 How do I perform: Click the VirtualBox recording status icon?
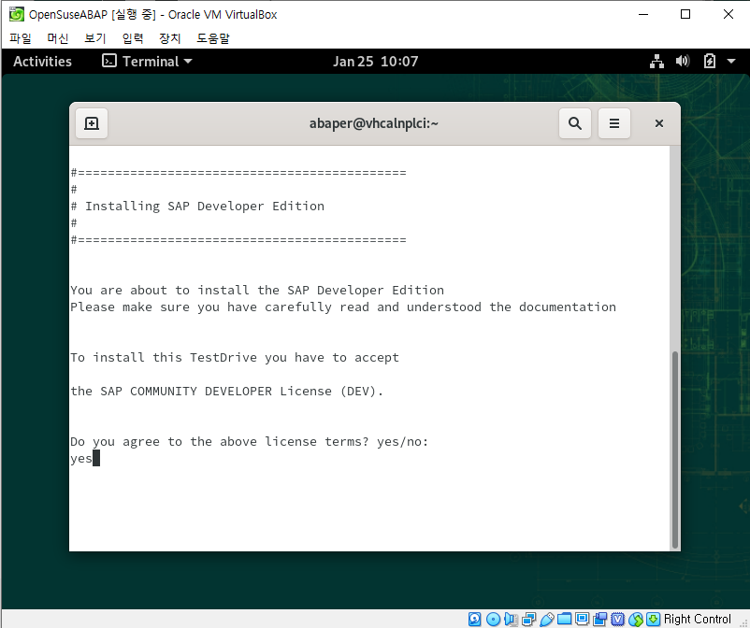[599, 619]
